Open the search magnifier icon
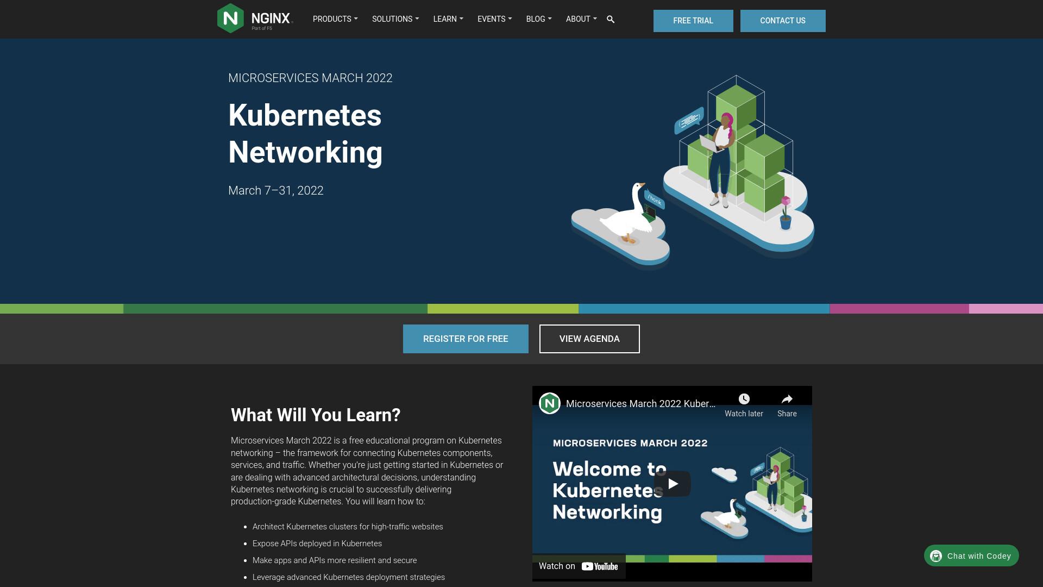 pyautogui.click(x=611, y=20)
